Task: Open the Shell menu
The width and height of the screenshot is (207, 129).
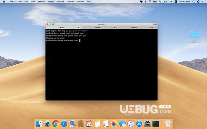Action: (19, 2)
